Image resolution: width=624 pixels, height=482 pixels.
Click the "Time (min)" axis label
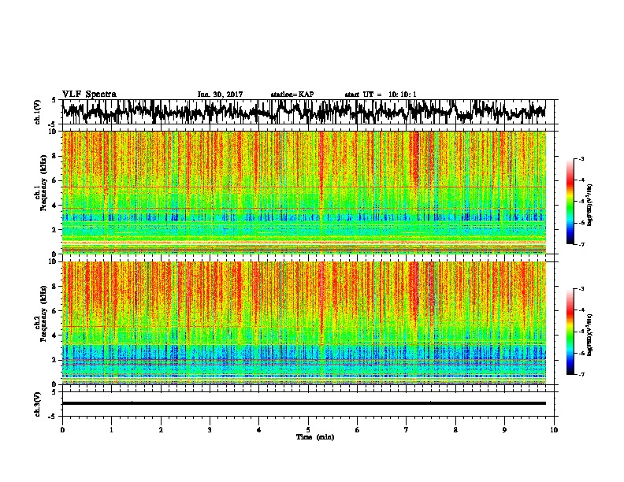[x=315, y=437]
